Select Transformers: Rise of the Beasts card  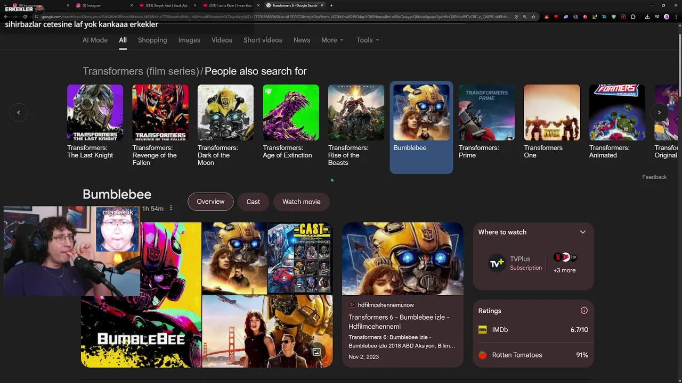[356, 126]
